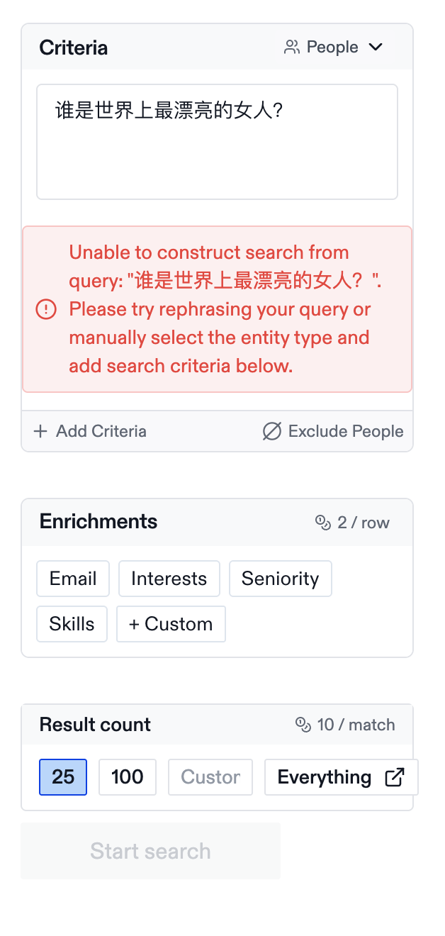Click the people icon beside People
Image resolution: width=445 pixels, height=936 pixels.
point(291,48)
